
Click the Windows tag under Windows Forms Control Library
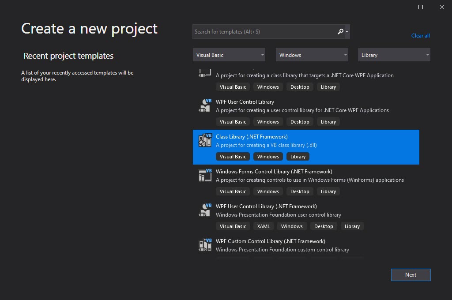point(268,191)
